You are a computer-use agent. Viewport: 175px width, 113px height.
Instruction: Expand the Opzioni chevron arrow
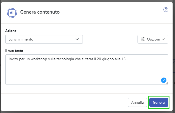pyautogui.click(x=163, y=39)
